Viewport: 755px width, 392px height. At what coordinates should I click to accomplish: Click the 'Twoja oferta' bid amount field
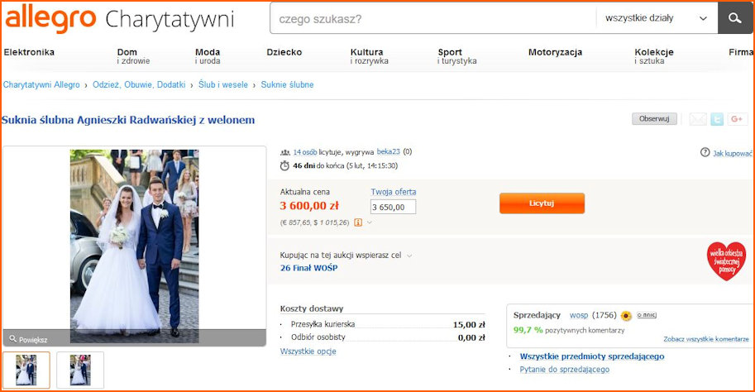pos(393,207)
